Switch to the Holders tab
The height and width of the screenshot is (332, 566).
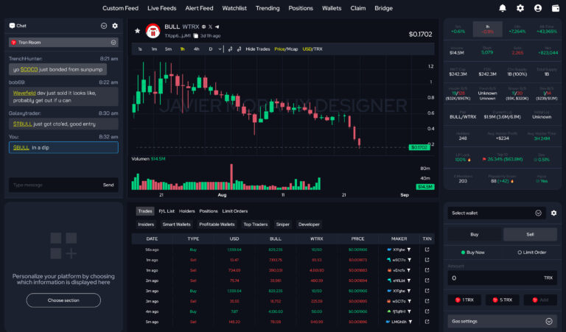click(186, 211)
